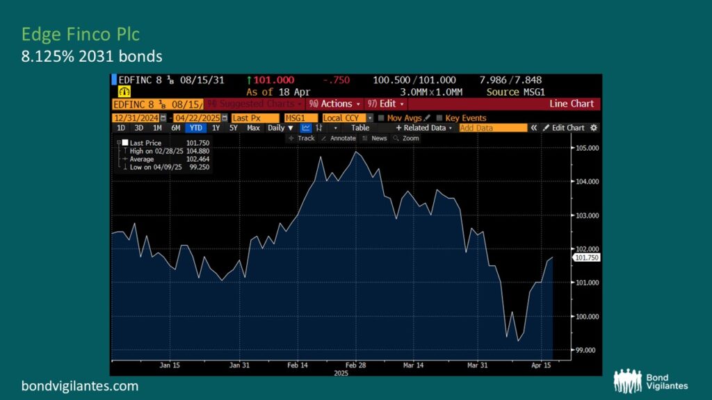Click High on 02/28/25 legend row

pos(166,151)
